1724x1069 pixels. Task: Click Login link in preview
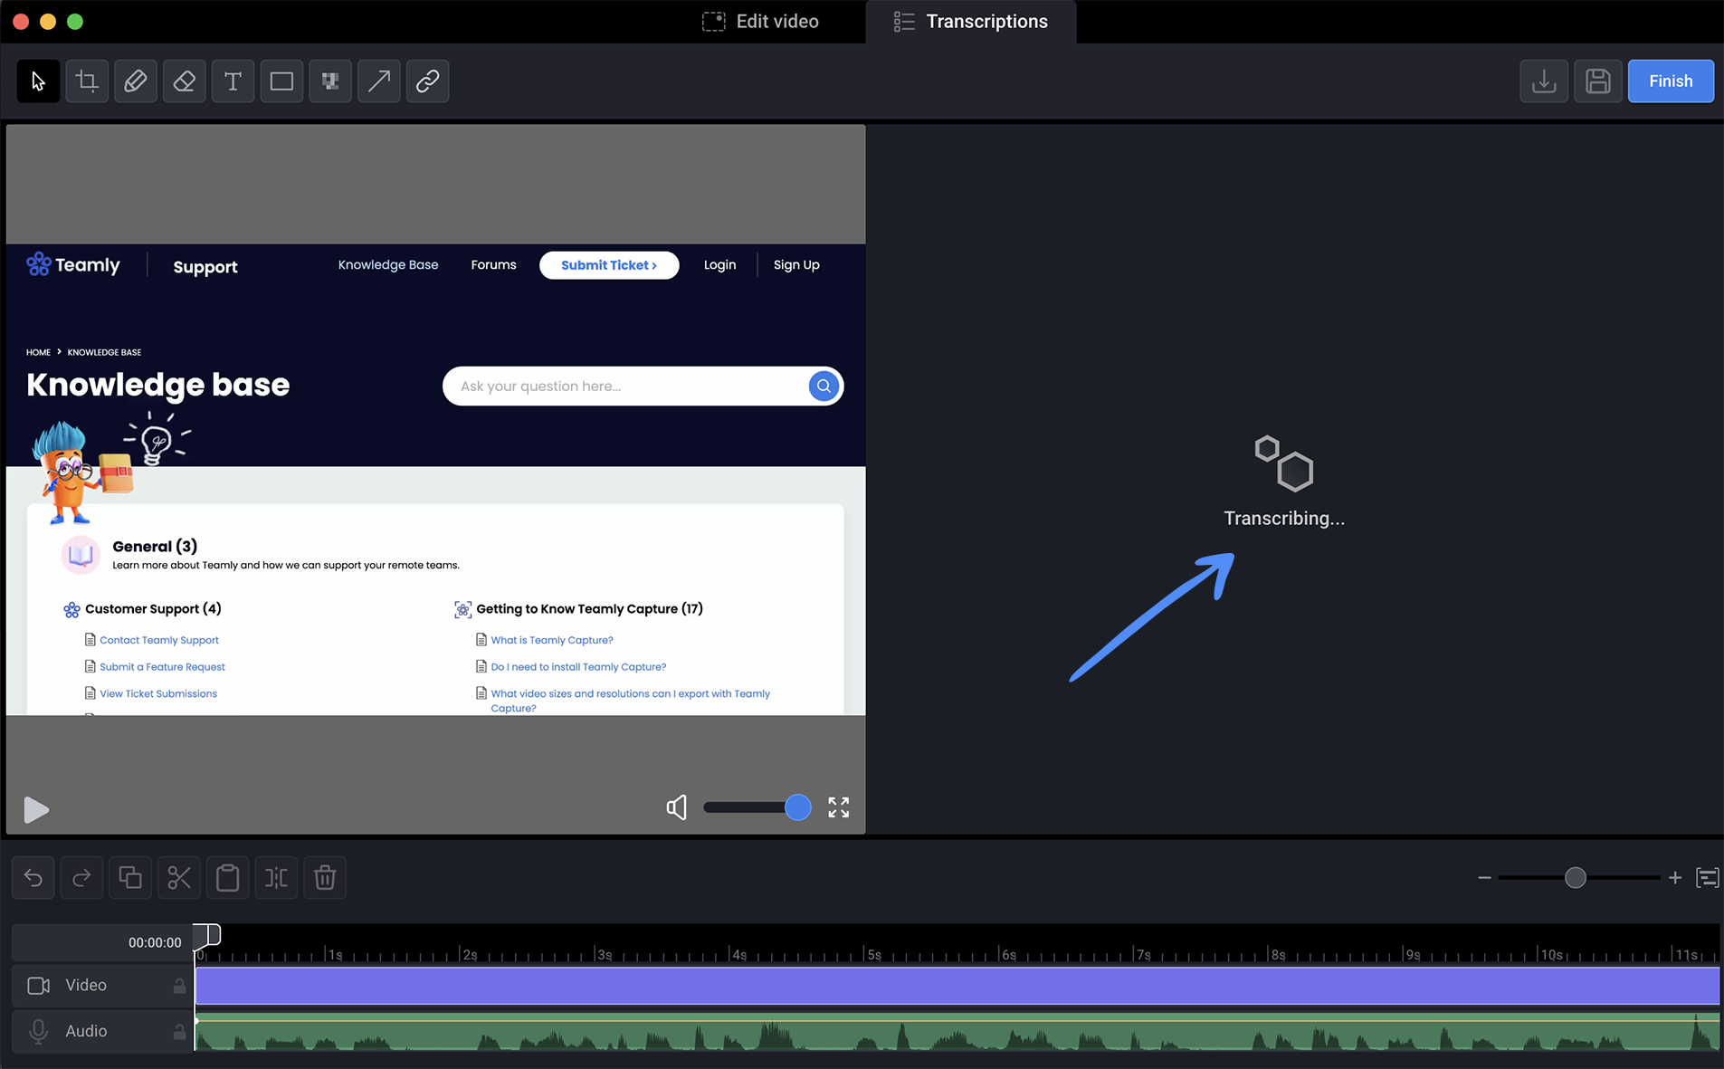[720, 265]
